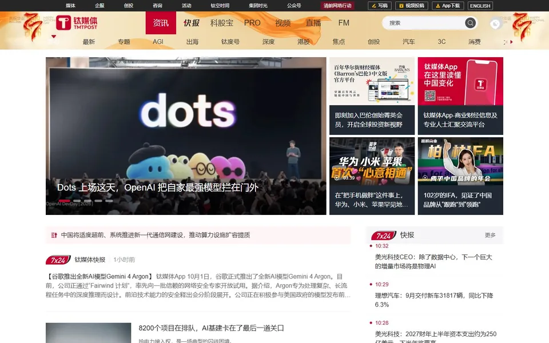Click the ranking icon left of 中国将适度超前 headline
Image resolution: width=549 pixels, height=343 pixels.
[54, 235]
